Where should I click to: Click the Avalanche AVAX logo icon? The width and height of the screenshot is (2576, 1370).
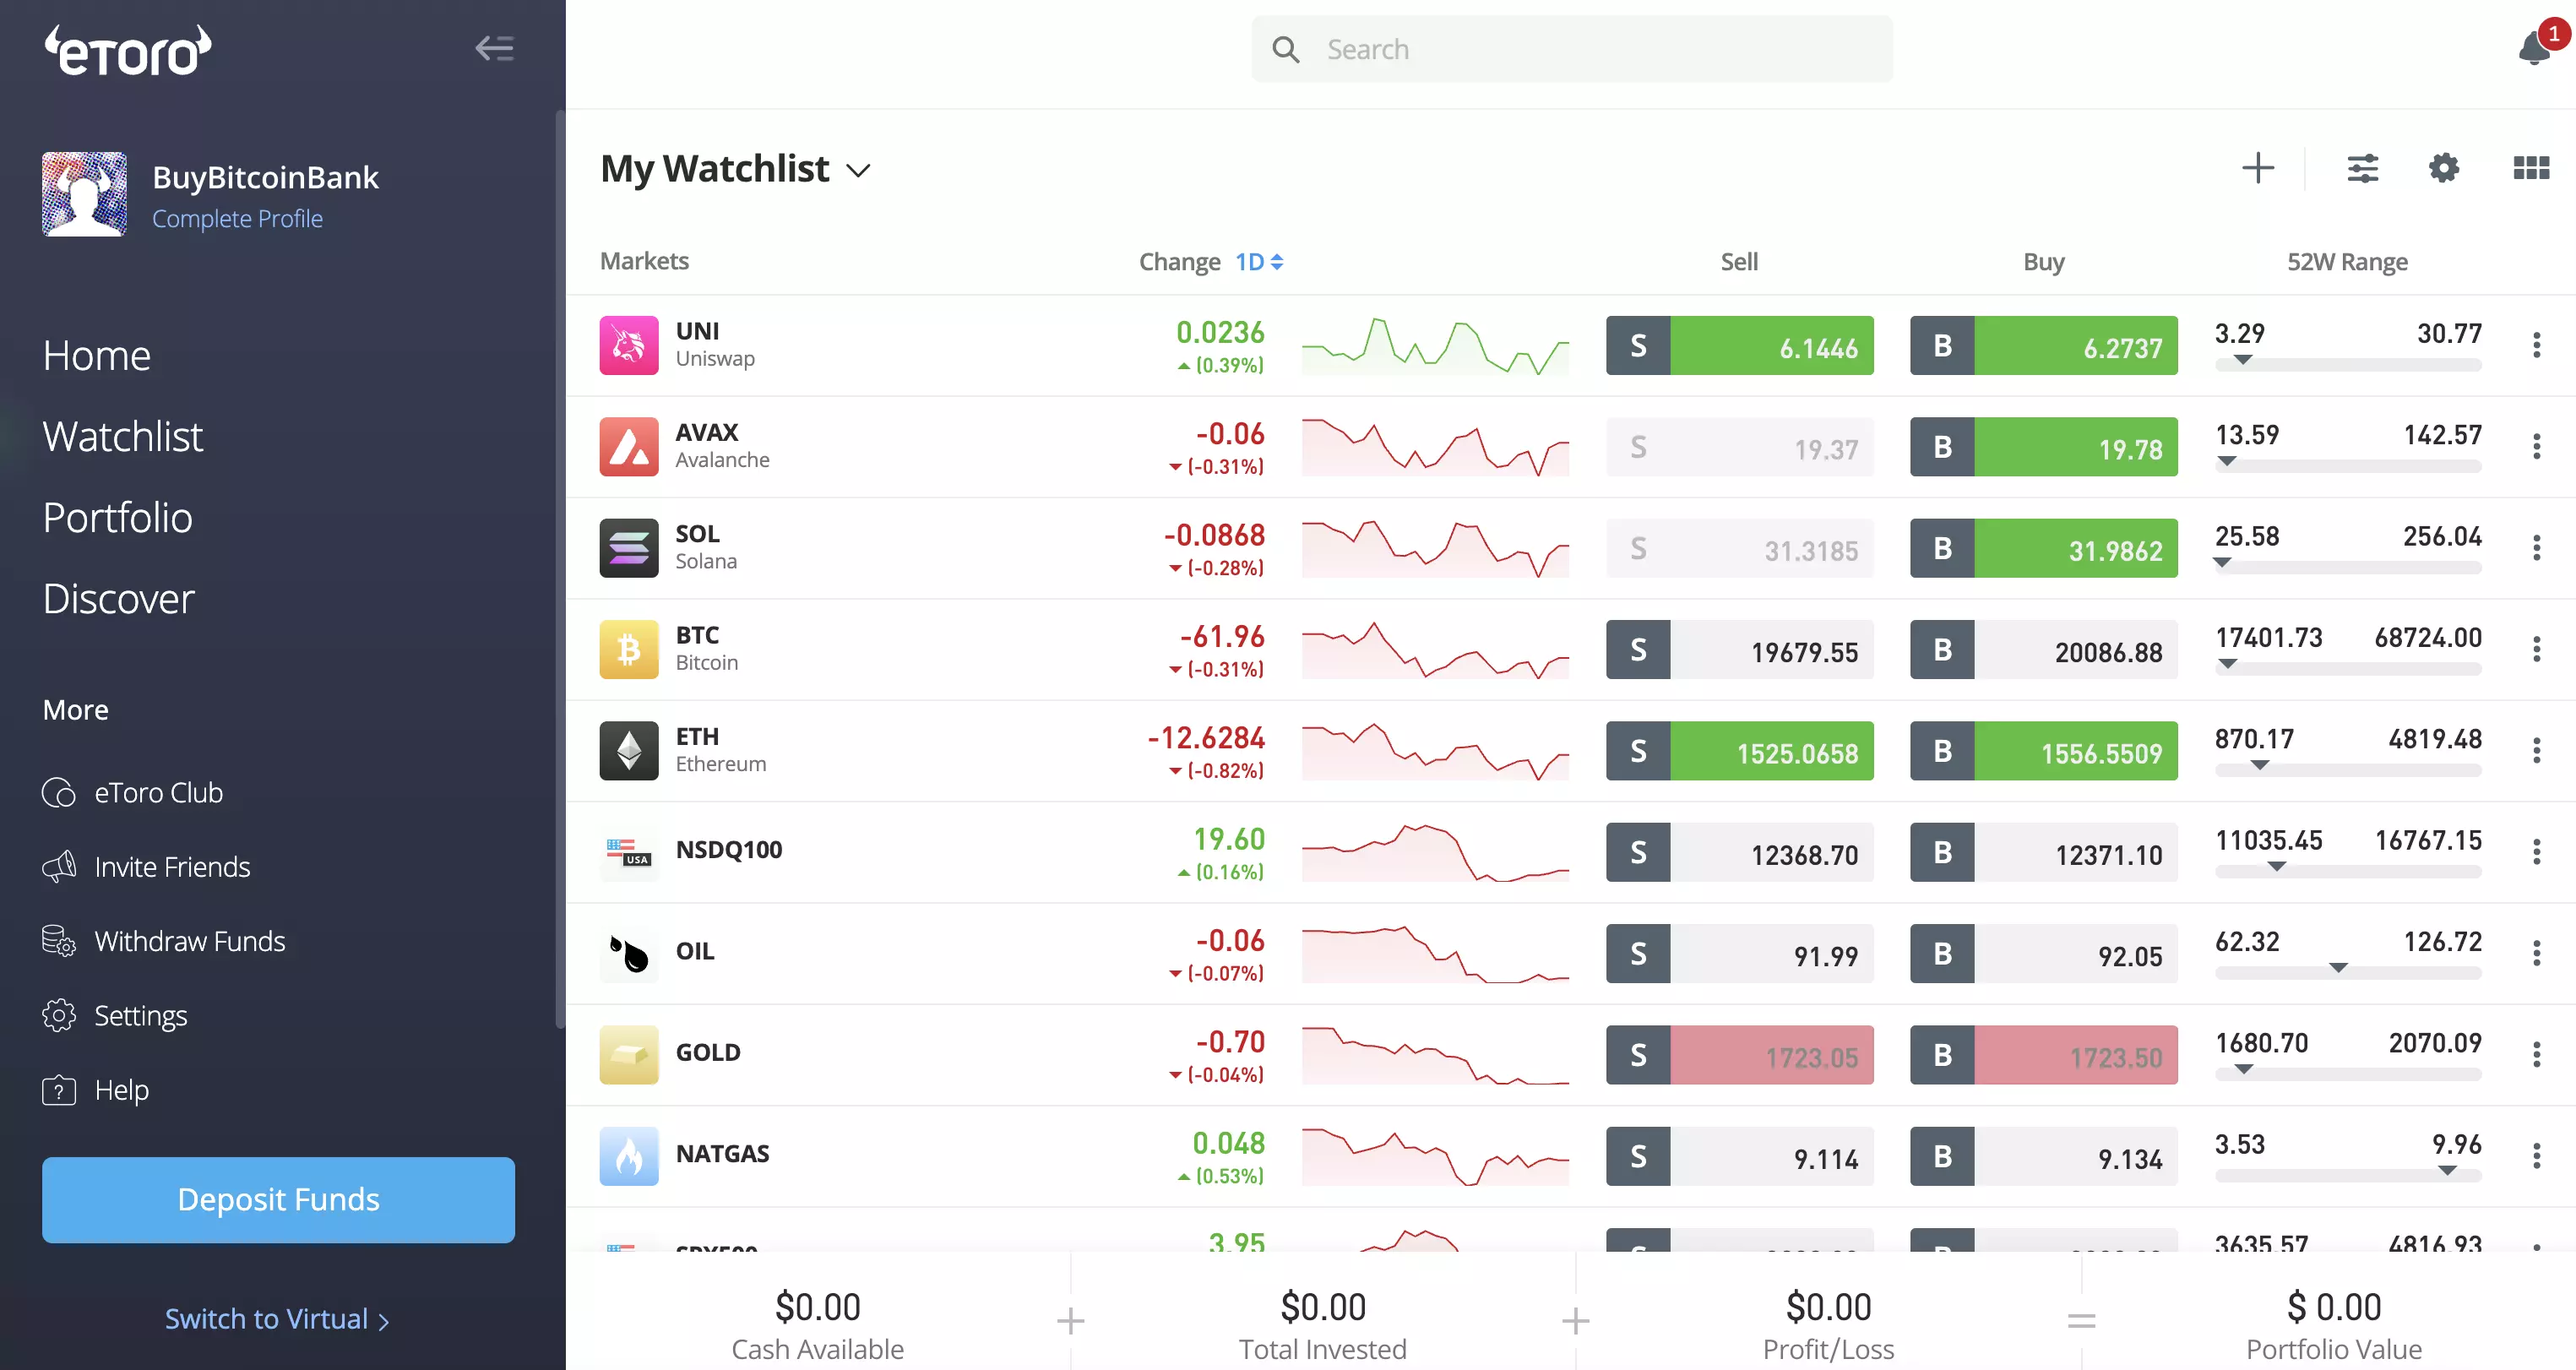tap(629, 446)
